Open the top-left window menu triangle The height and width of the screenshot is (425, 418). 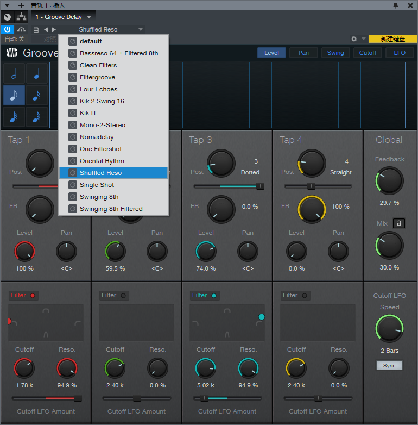coord(7,5)
